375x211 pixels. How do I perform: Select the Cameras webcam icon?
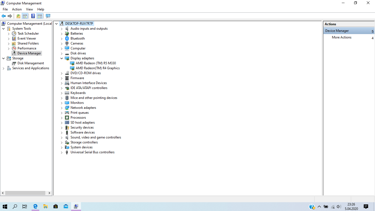[x=67, y=43]
